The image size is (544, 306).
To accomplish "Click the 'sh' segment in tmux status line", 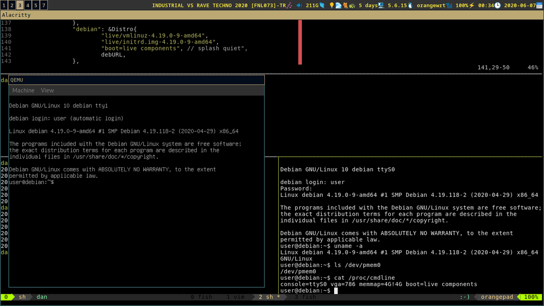I will tap(22, 297).
